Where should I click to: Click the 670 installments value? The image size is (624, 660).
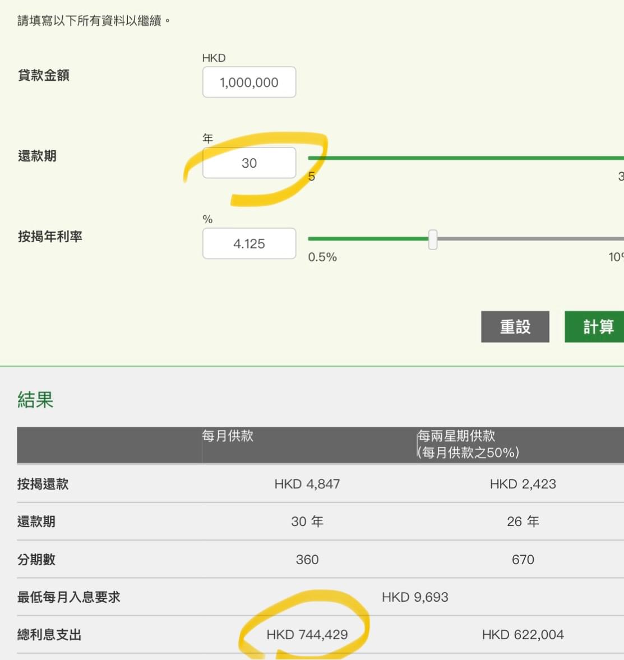(x=523, y=560)
